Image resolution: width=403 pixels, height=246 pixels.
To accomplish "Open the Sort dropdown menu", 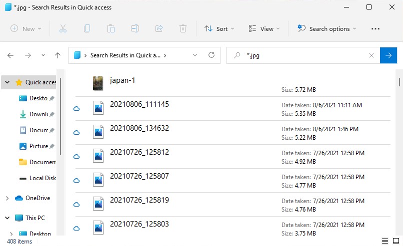I will click(x=219, y=29).
